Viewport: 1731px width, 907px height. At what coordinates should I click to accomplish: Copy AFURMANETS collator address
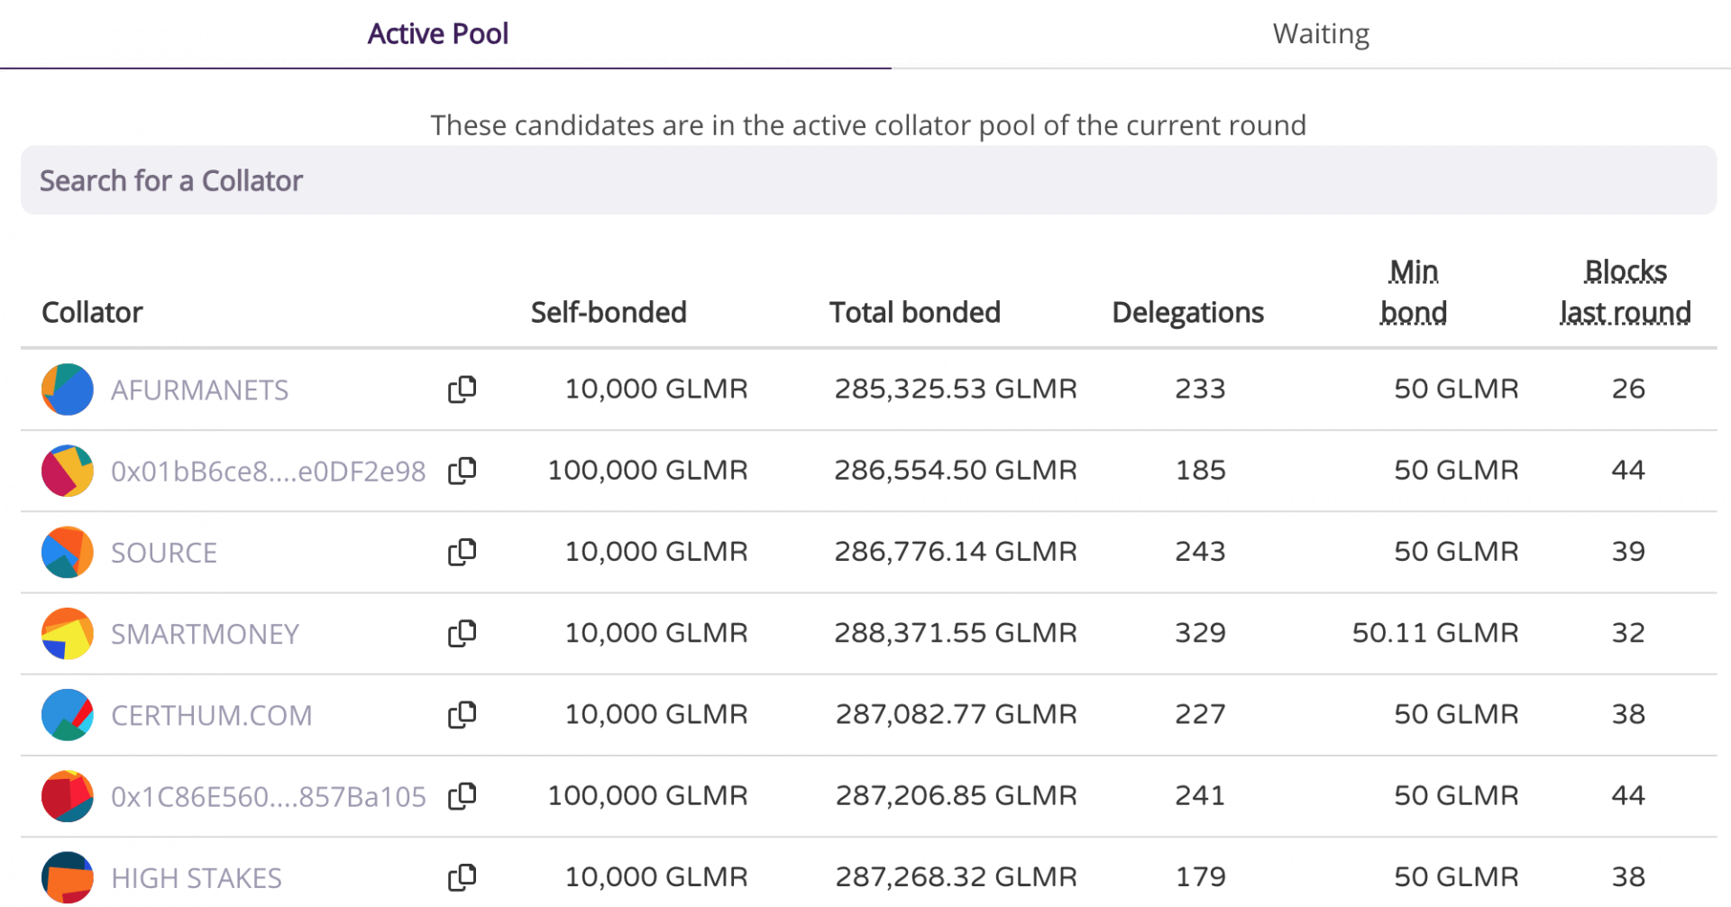tap(462, 389)
